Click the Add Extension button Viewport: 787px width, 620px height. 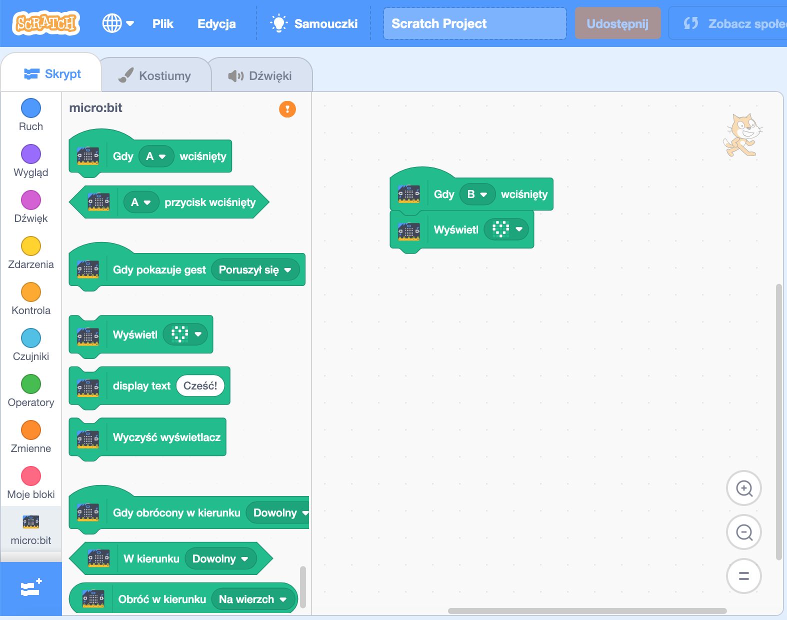tap(31, 588)
